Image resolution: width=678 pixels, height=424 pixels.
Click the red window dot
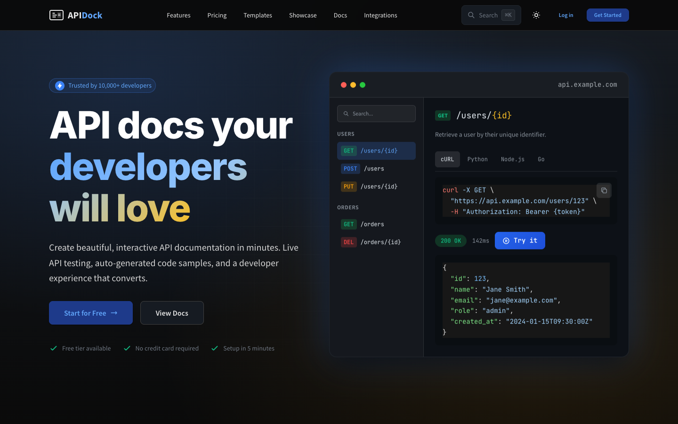(344, 85)
